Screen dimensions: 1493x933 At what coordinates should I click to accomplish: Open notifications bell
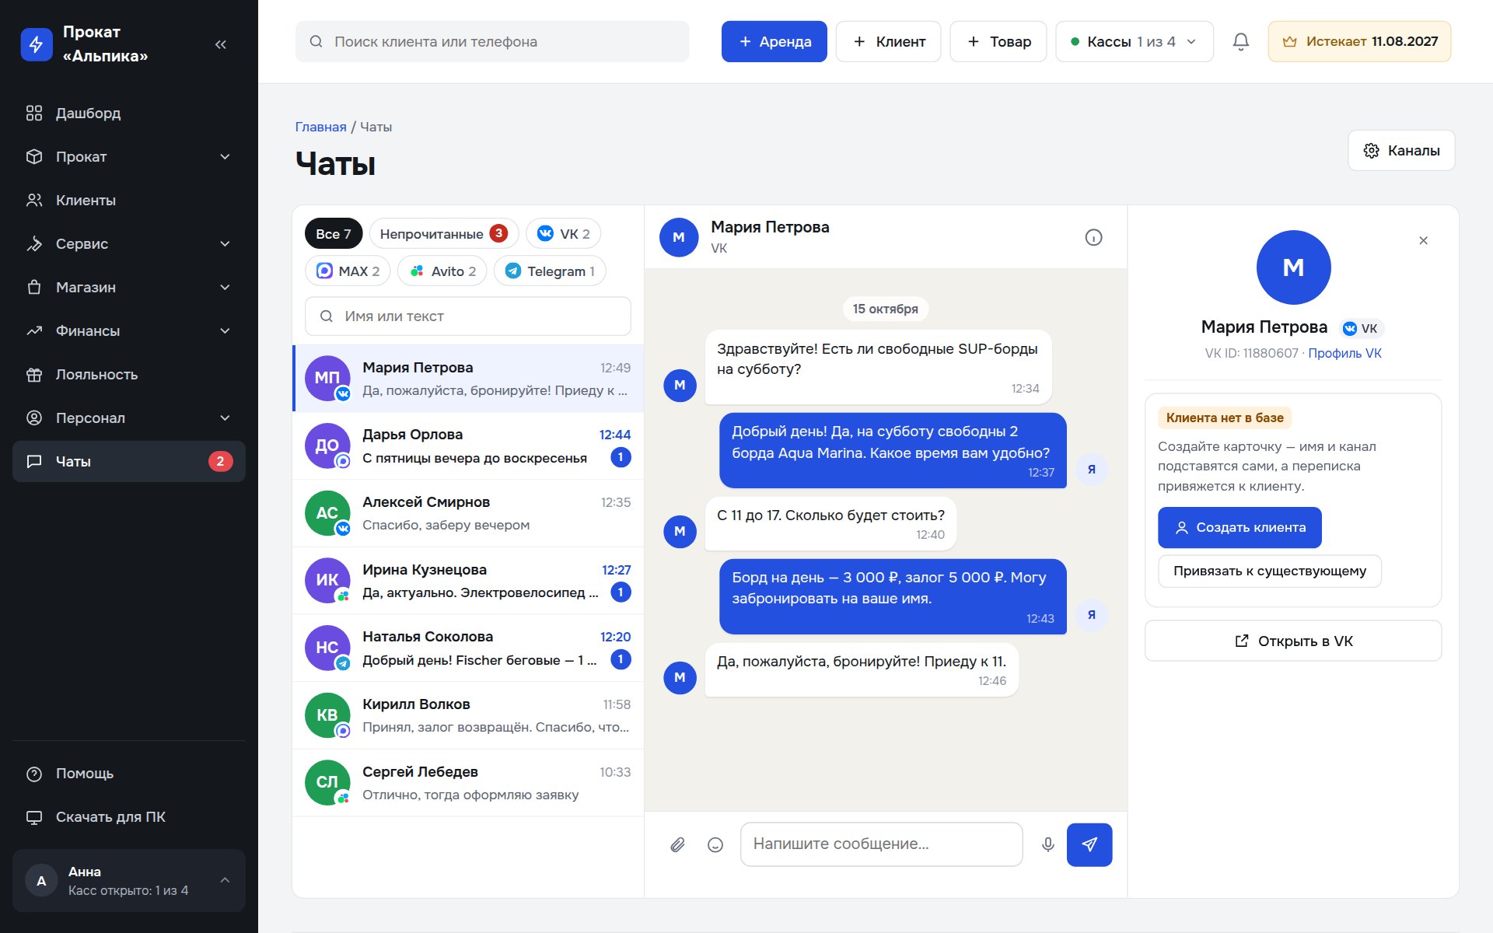[x=1241, y=42]
